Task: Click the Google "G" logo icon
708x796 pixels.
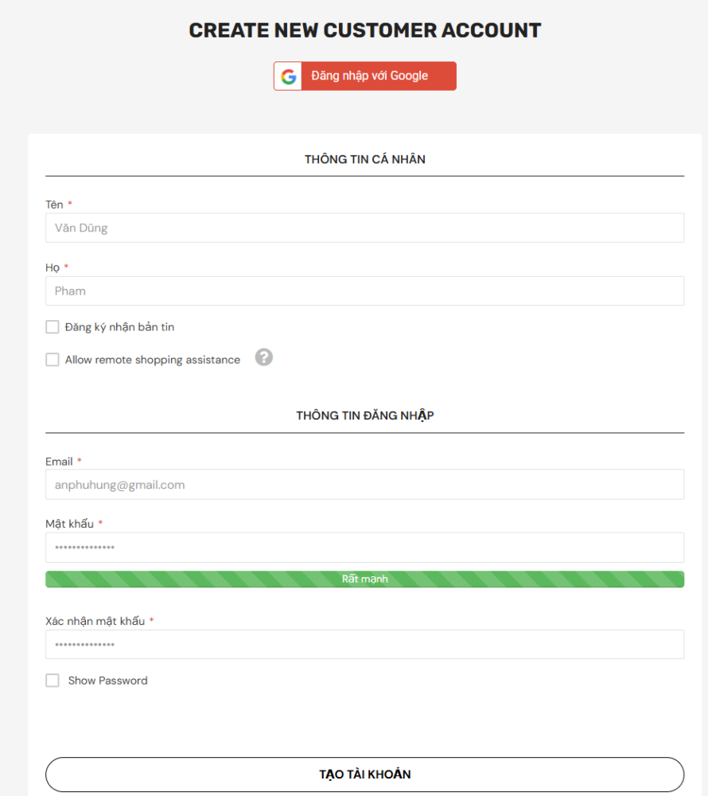Action: 288,76
